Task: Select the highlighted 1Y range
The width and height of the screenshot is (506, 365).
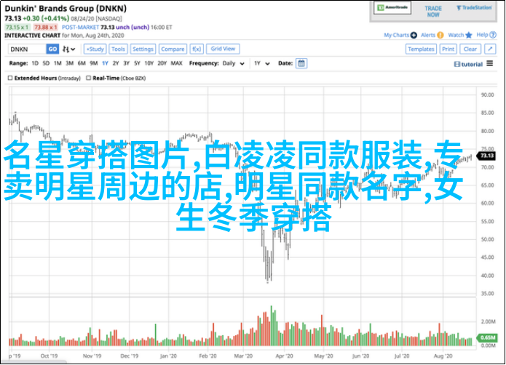Action: tap(105, 63)
